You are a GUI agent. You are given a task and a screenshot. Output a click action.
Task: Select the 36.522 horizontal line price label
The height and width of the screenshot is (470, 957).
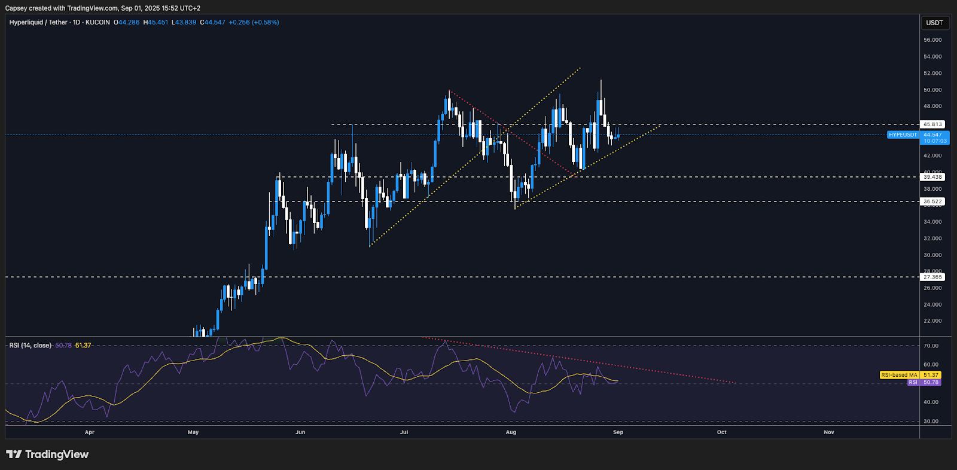pos(932,202)
